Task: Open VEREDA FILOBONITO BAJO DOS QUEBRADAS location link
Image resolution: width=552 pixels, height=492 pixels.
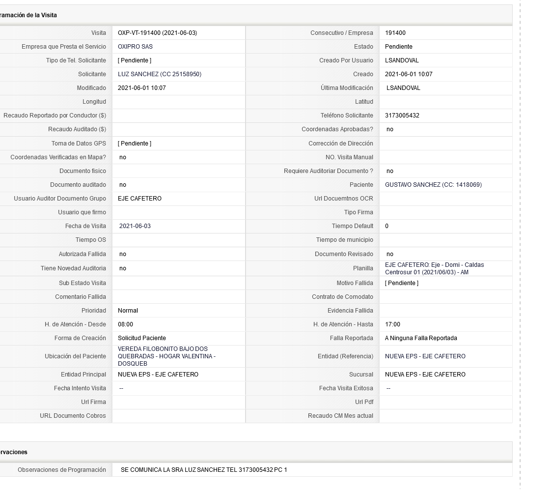Action: tap(167, 356)
